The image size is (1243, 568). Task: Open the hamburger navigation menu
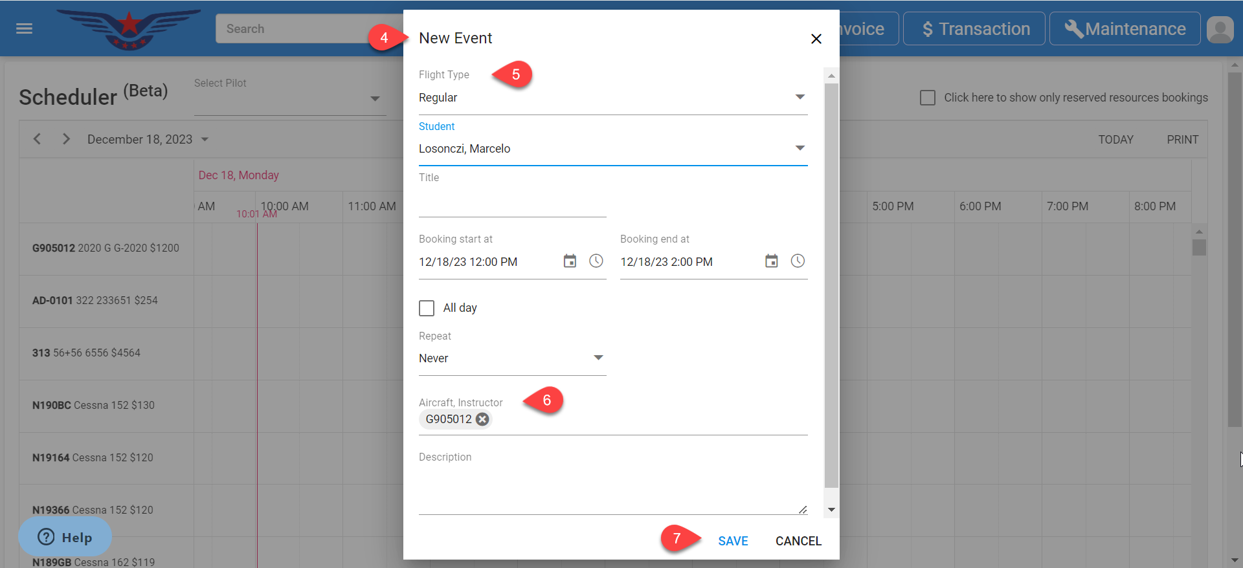tap(24, 28)
